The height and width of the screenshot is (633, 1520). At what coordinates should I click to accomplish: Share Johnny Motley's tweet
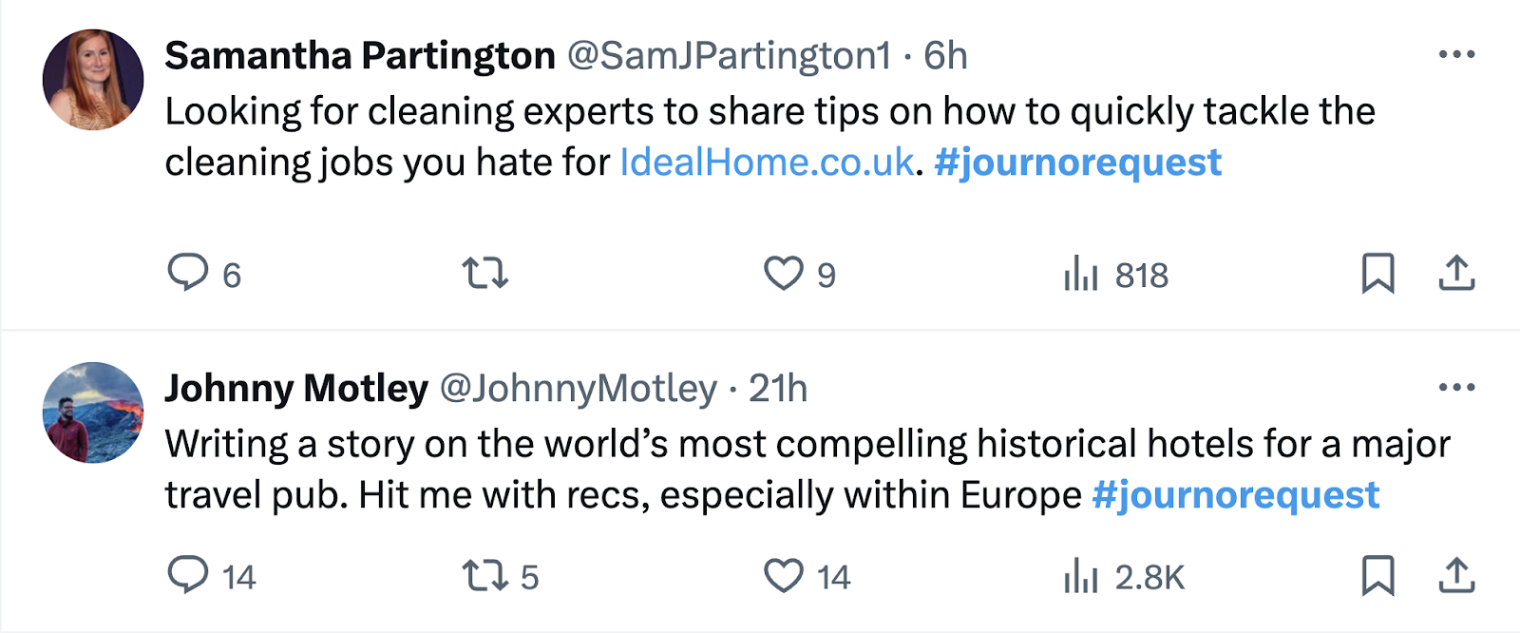click(x=1456, y=576)
